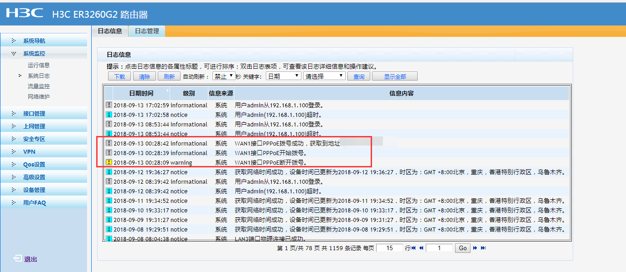Click the 查询 button
The height and width of the screenshot is (272, 626).
click(x=359, y=76)
